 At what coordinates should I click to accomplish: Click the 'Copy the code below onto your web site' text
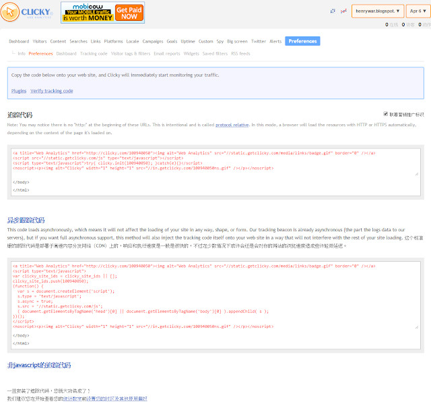point(115,75)
